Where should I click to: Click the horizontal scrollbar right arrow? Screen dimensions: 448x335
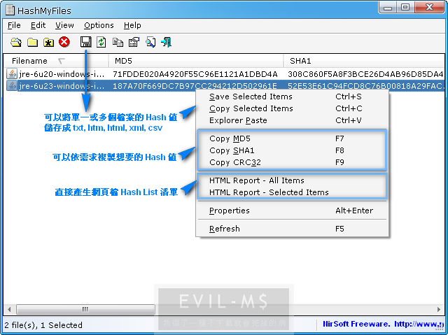(x=439, y=309)
